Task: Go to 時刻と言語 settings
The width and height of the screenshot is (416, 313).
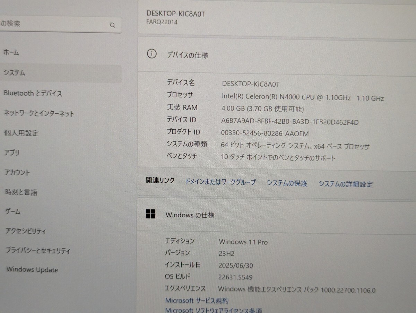Action: pyautogui.click(x=21, y=192)
